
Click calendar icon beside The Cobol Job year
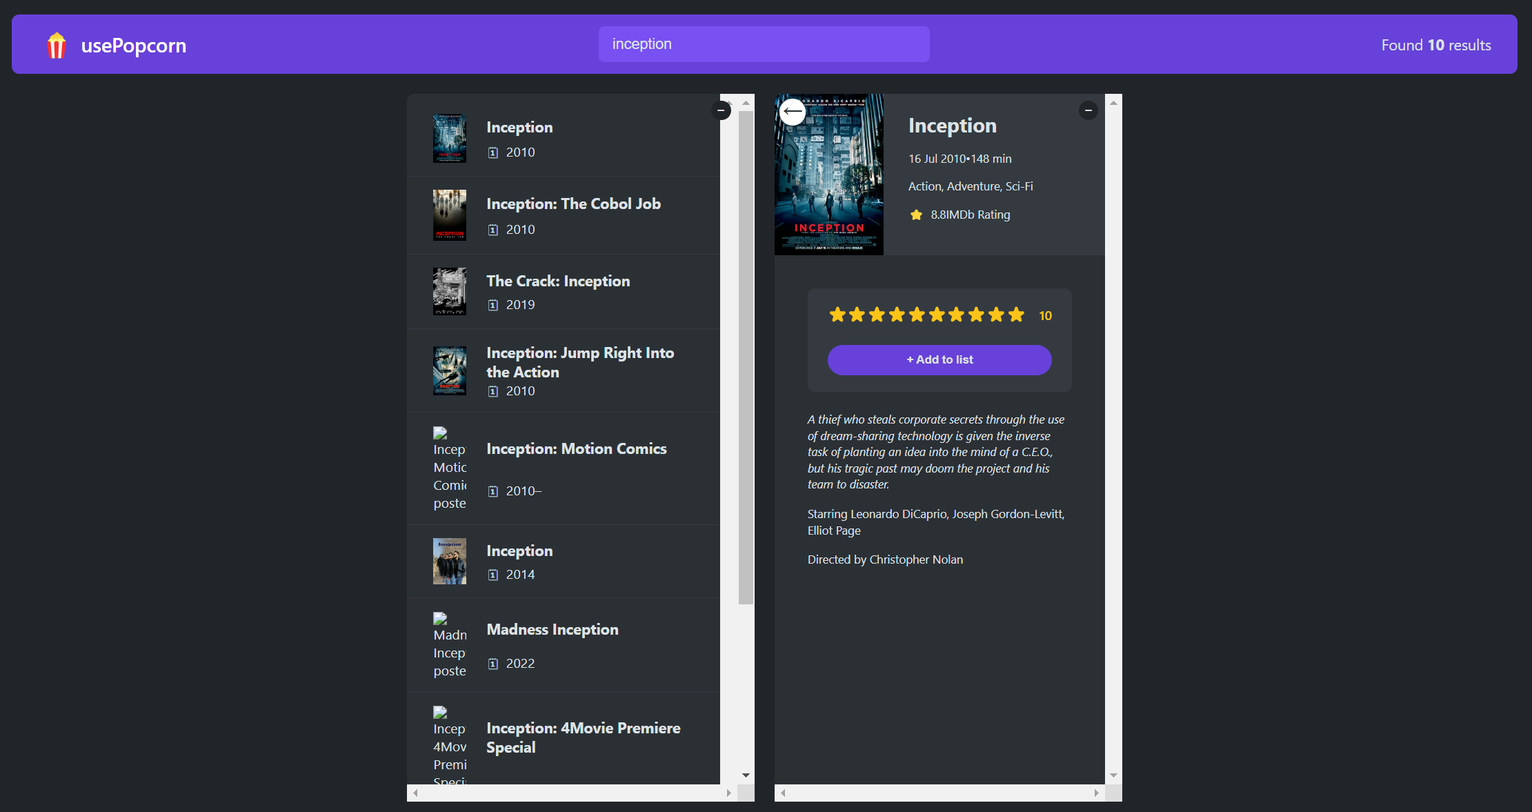[493, 230]
